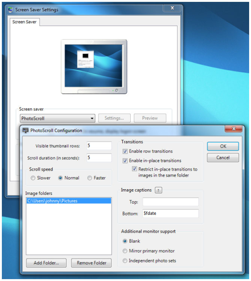Screen dimensions: 251x281
Task: Switch to the Screen Saver tab
Action: tap(25, 22)
